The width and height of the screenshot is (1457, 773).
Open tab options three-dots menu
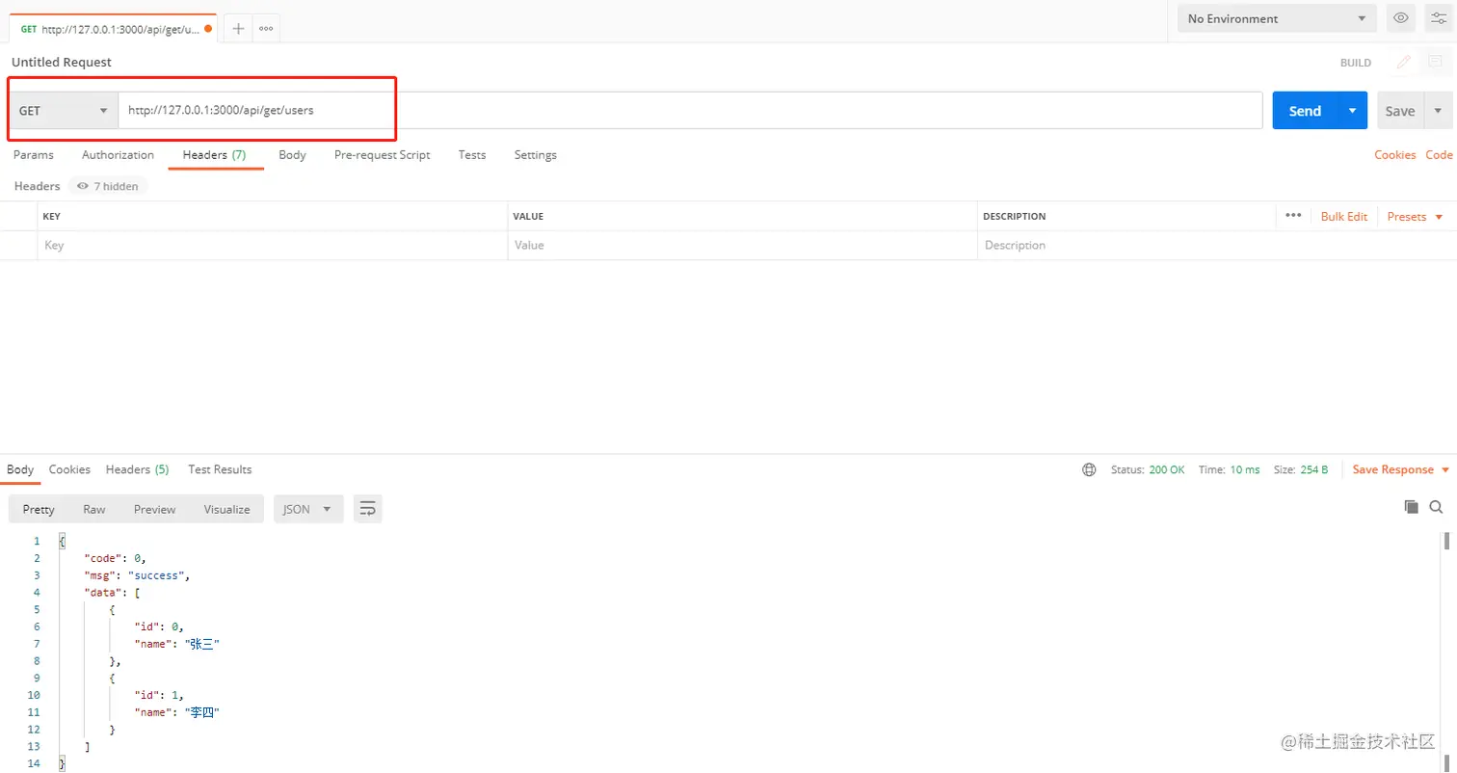click(266, 28)
